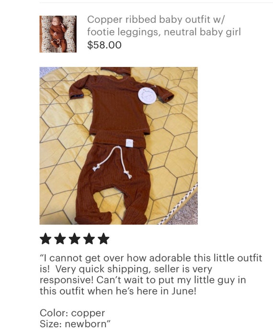Enlarge the review photo of the brown outfit
This screenshot has width=273, height=334.
(x=118, y=146)
